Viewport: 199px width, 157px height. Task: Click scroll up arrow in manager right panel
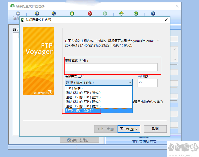click(x=175, y=49)
